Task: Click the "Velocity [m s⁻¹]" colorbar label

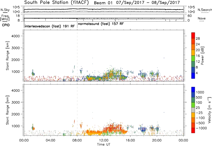Action: (x=209, y=110)
